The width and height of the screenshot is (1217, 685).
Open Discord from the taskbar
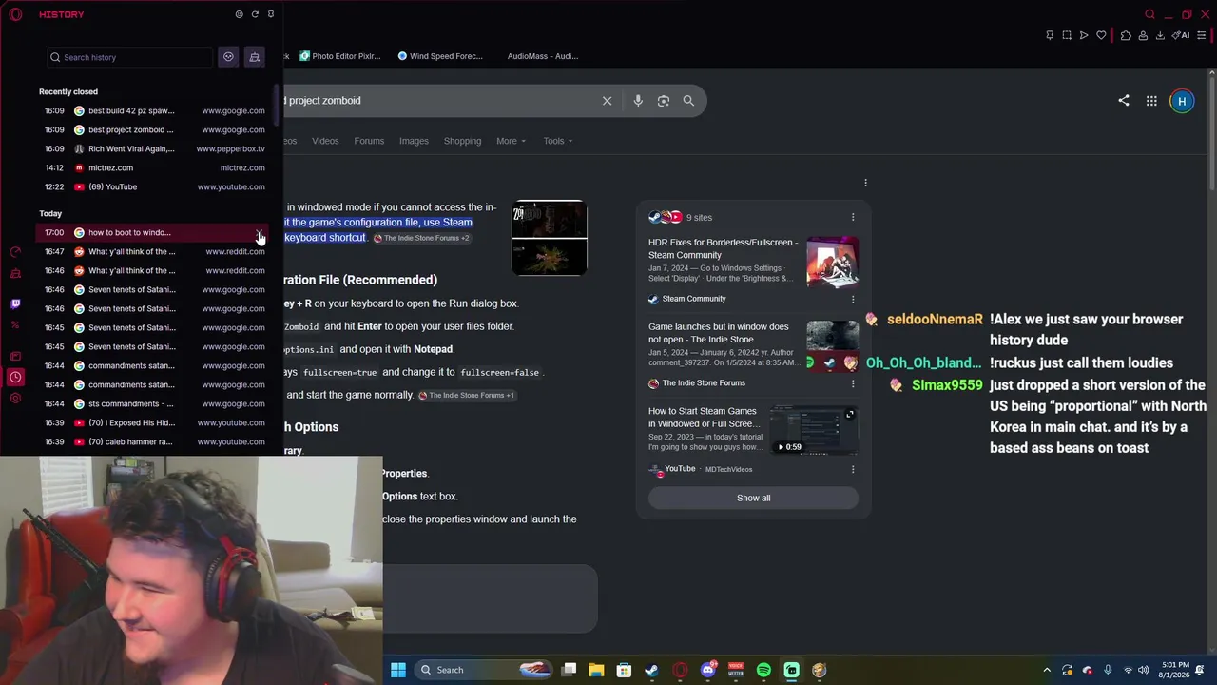[x=707, y=670]
